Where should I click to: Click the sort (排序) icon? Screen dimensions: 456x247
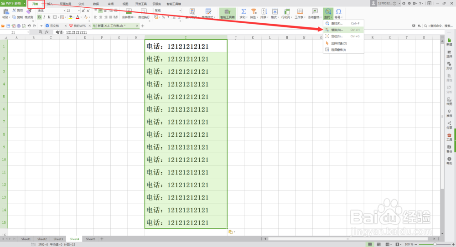(264, 11)
